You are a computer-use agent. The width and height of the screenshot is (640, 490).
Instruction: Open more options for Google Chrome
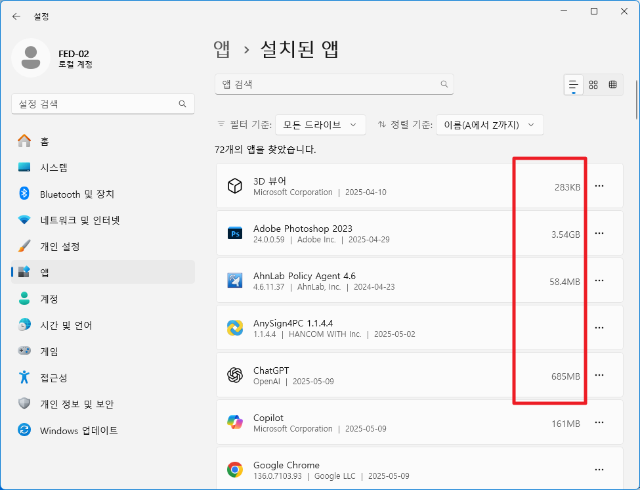click(x=599, y=470)
